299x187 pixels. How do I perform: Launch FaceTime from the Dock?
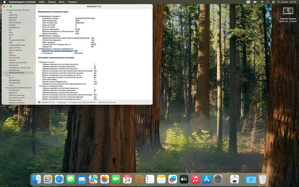[116, 179]
